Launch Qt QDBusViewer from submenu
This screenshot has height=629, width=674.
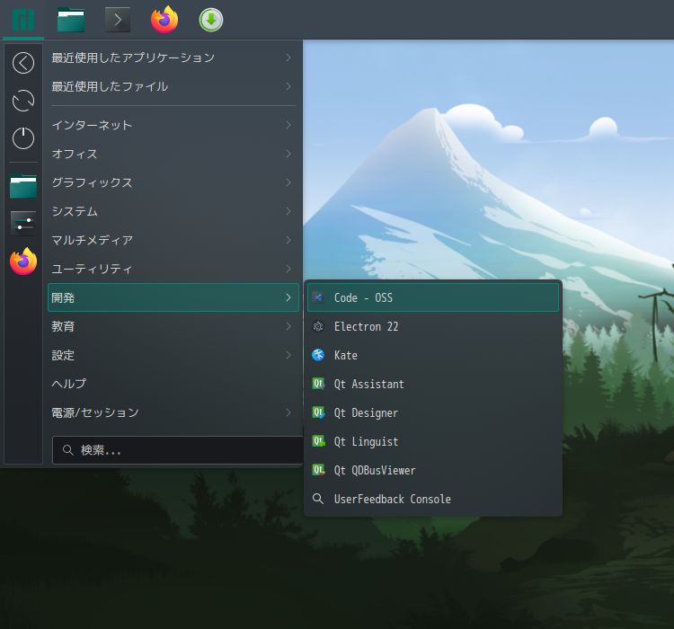(433, 470)
